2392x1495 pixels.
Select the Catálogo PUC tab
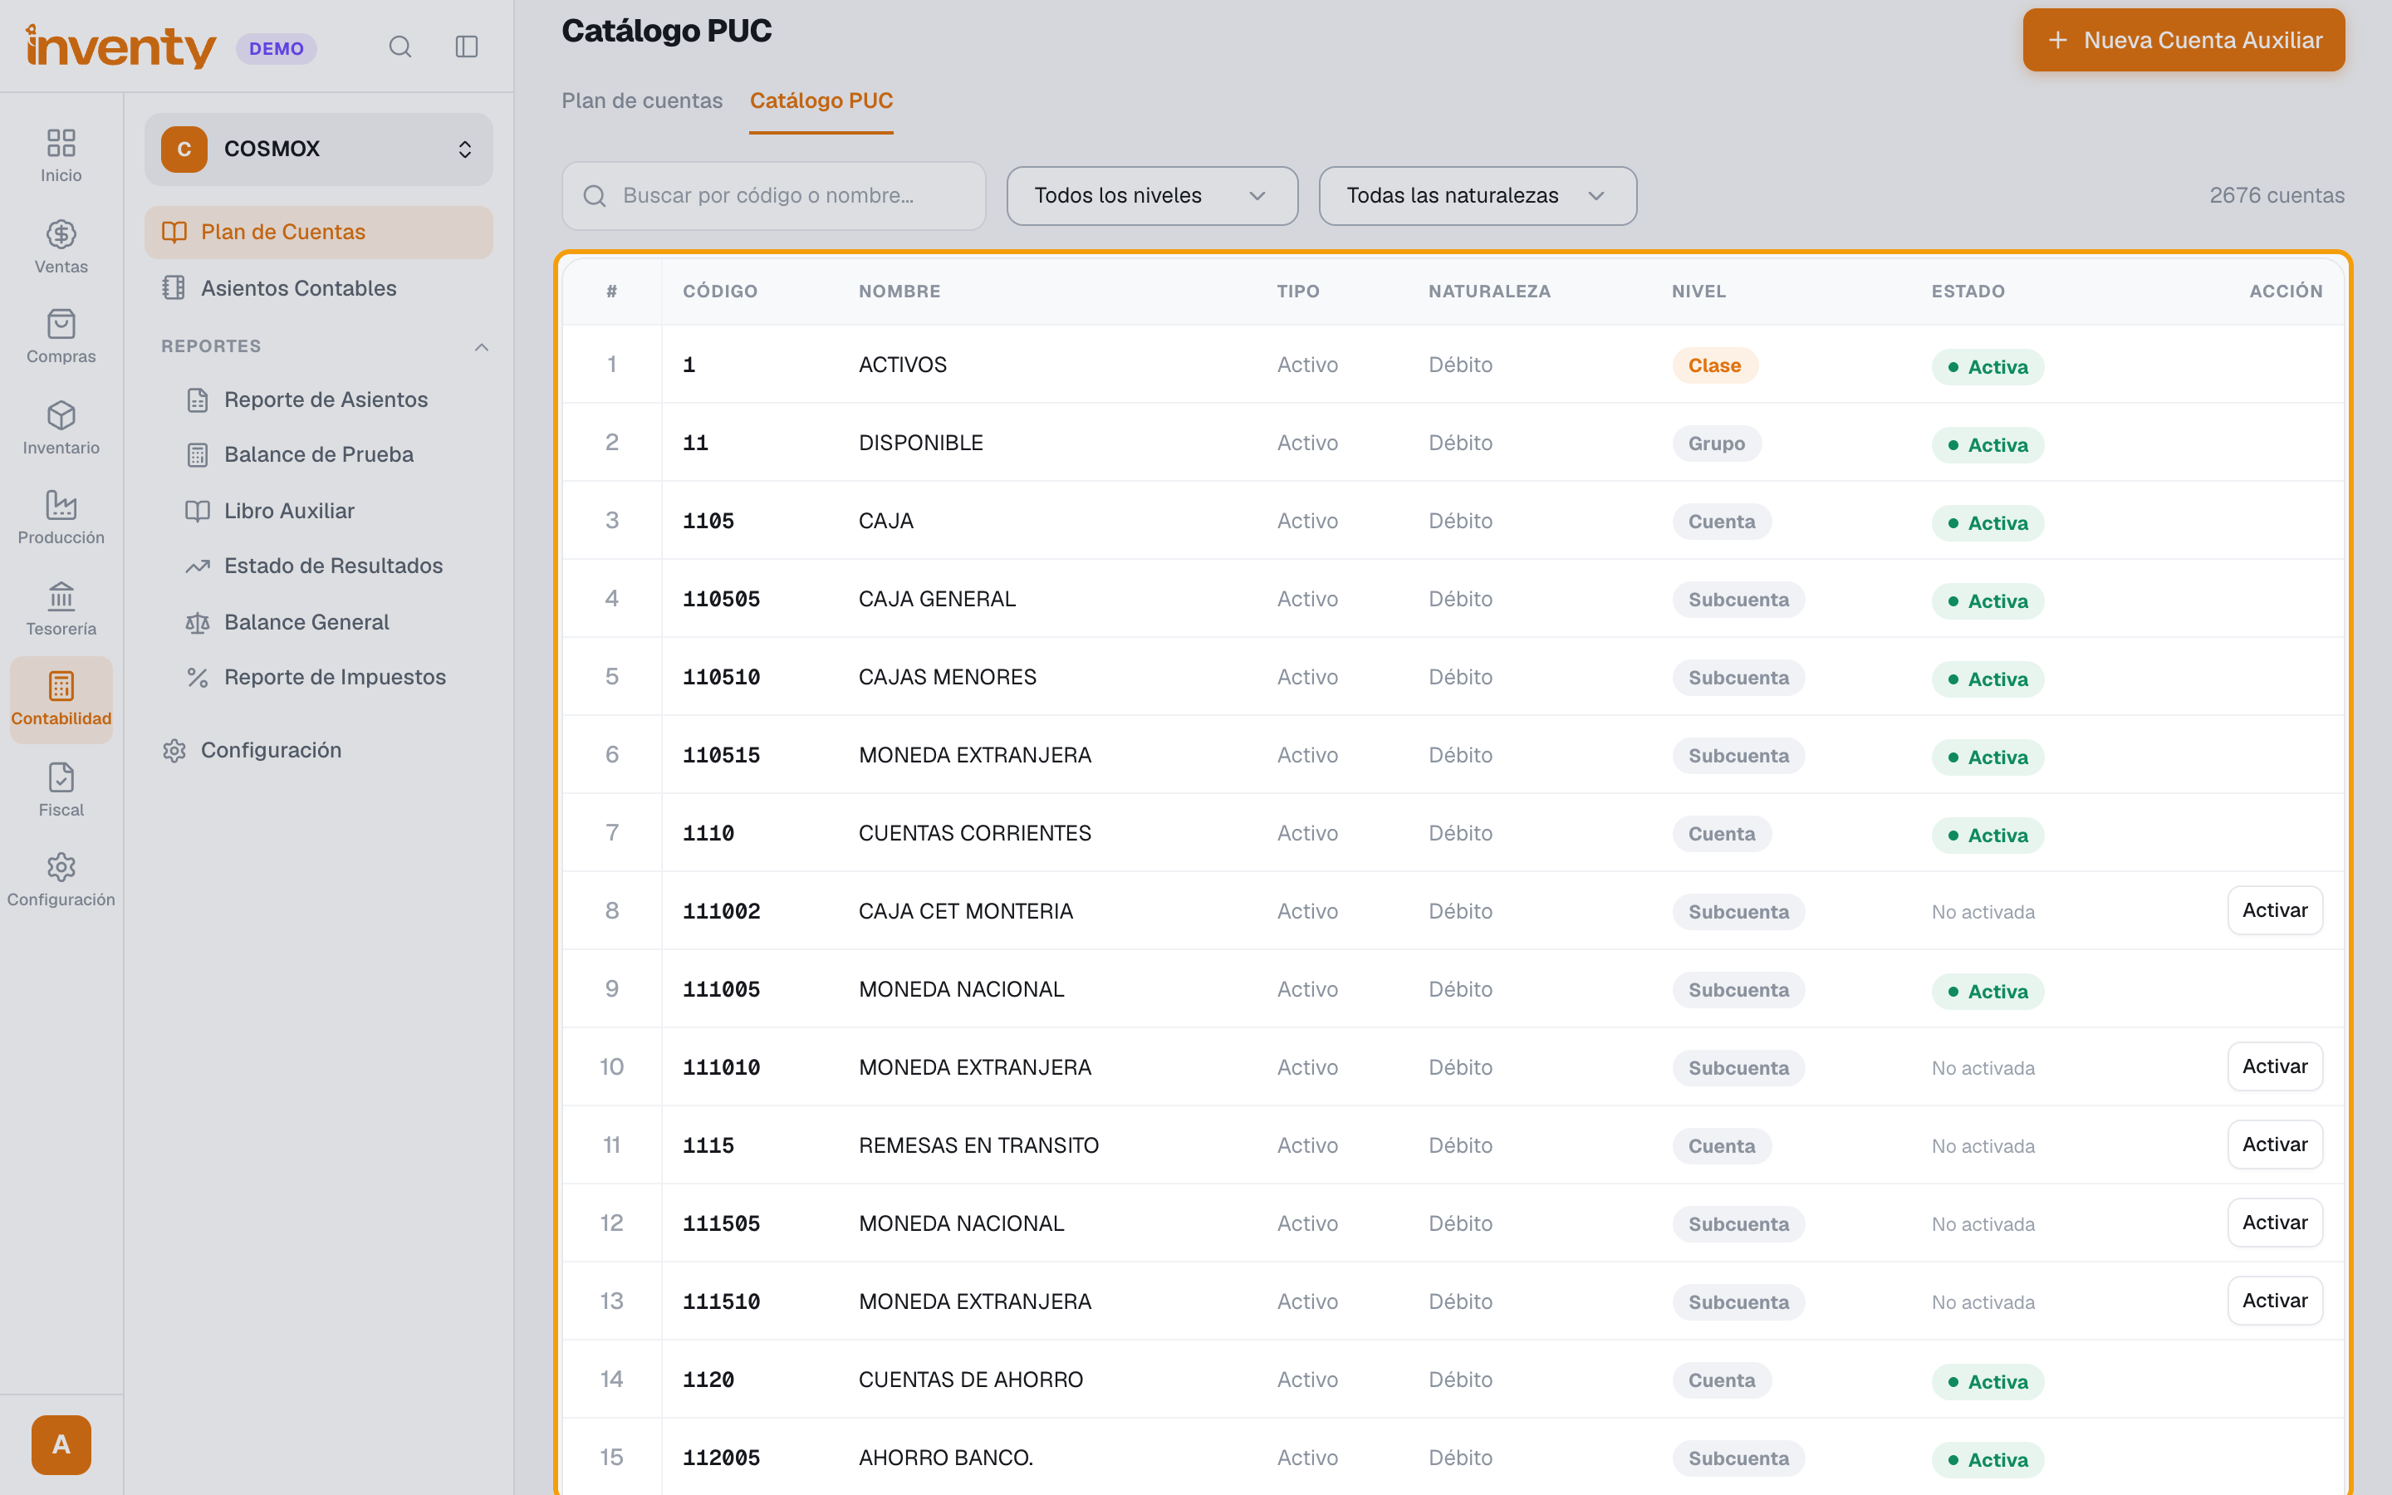(x=821, y=100)
